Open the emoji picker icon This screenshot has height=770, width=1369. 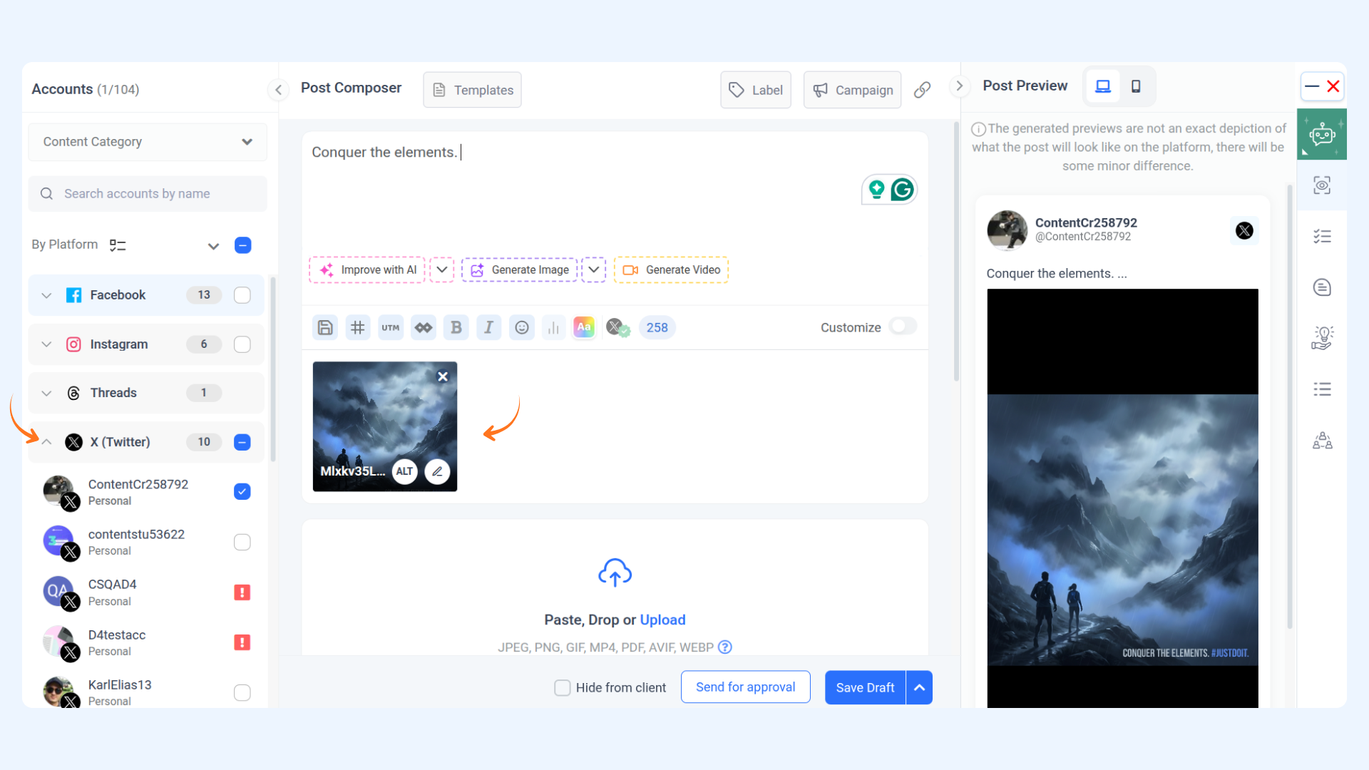522,327
